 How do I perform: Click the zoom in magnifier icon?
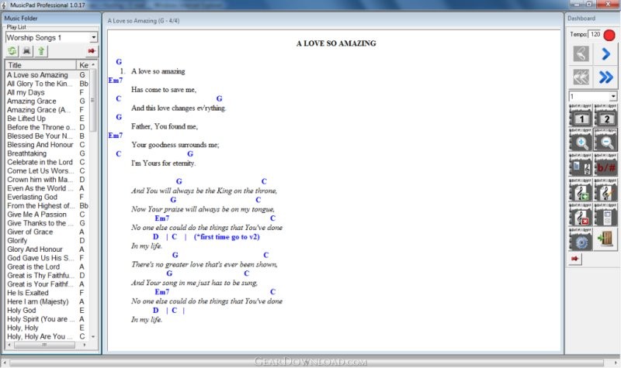(581, 140)
